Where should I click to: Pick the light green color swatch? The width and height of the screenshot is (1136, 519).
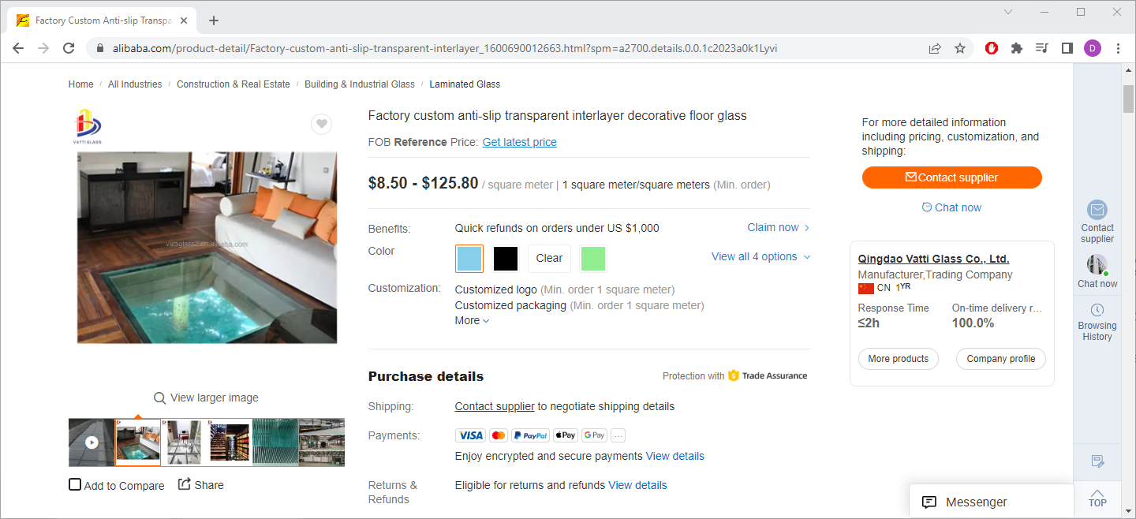tap(593, 258)
